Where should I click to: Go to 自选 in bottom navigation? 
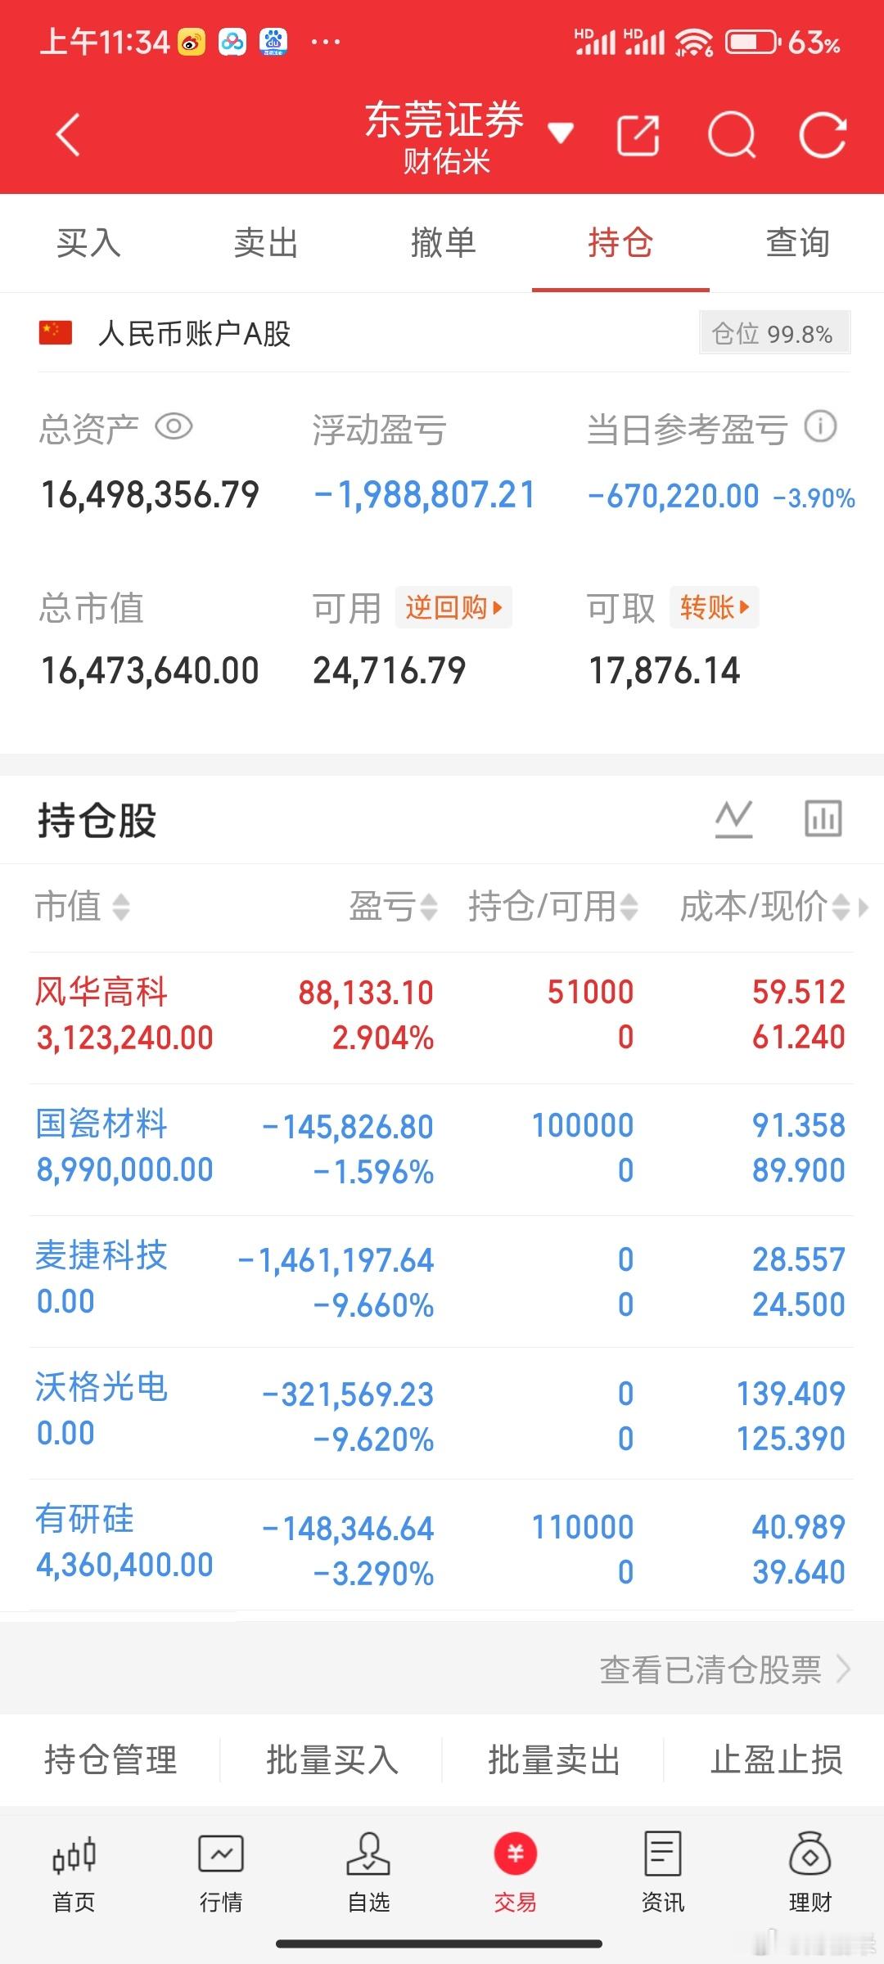tap(368, 1872)
